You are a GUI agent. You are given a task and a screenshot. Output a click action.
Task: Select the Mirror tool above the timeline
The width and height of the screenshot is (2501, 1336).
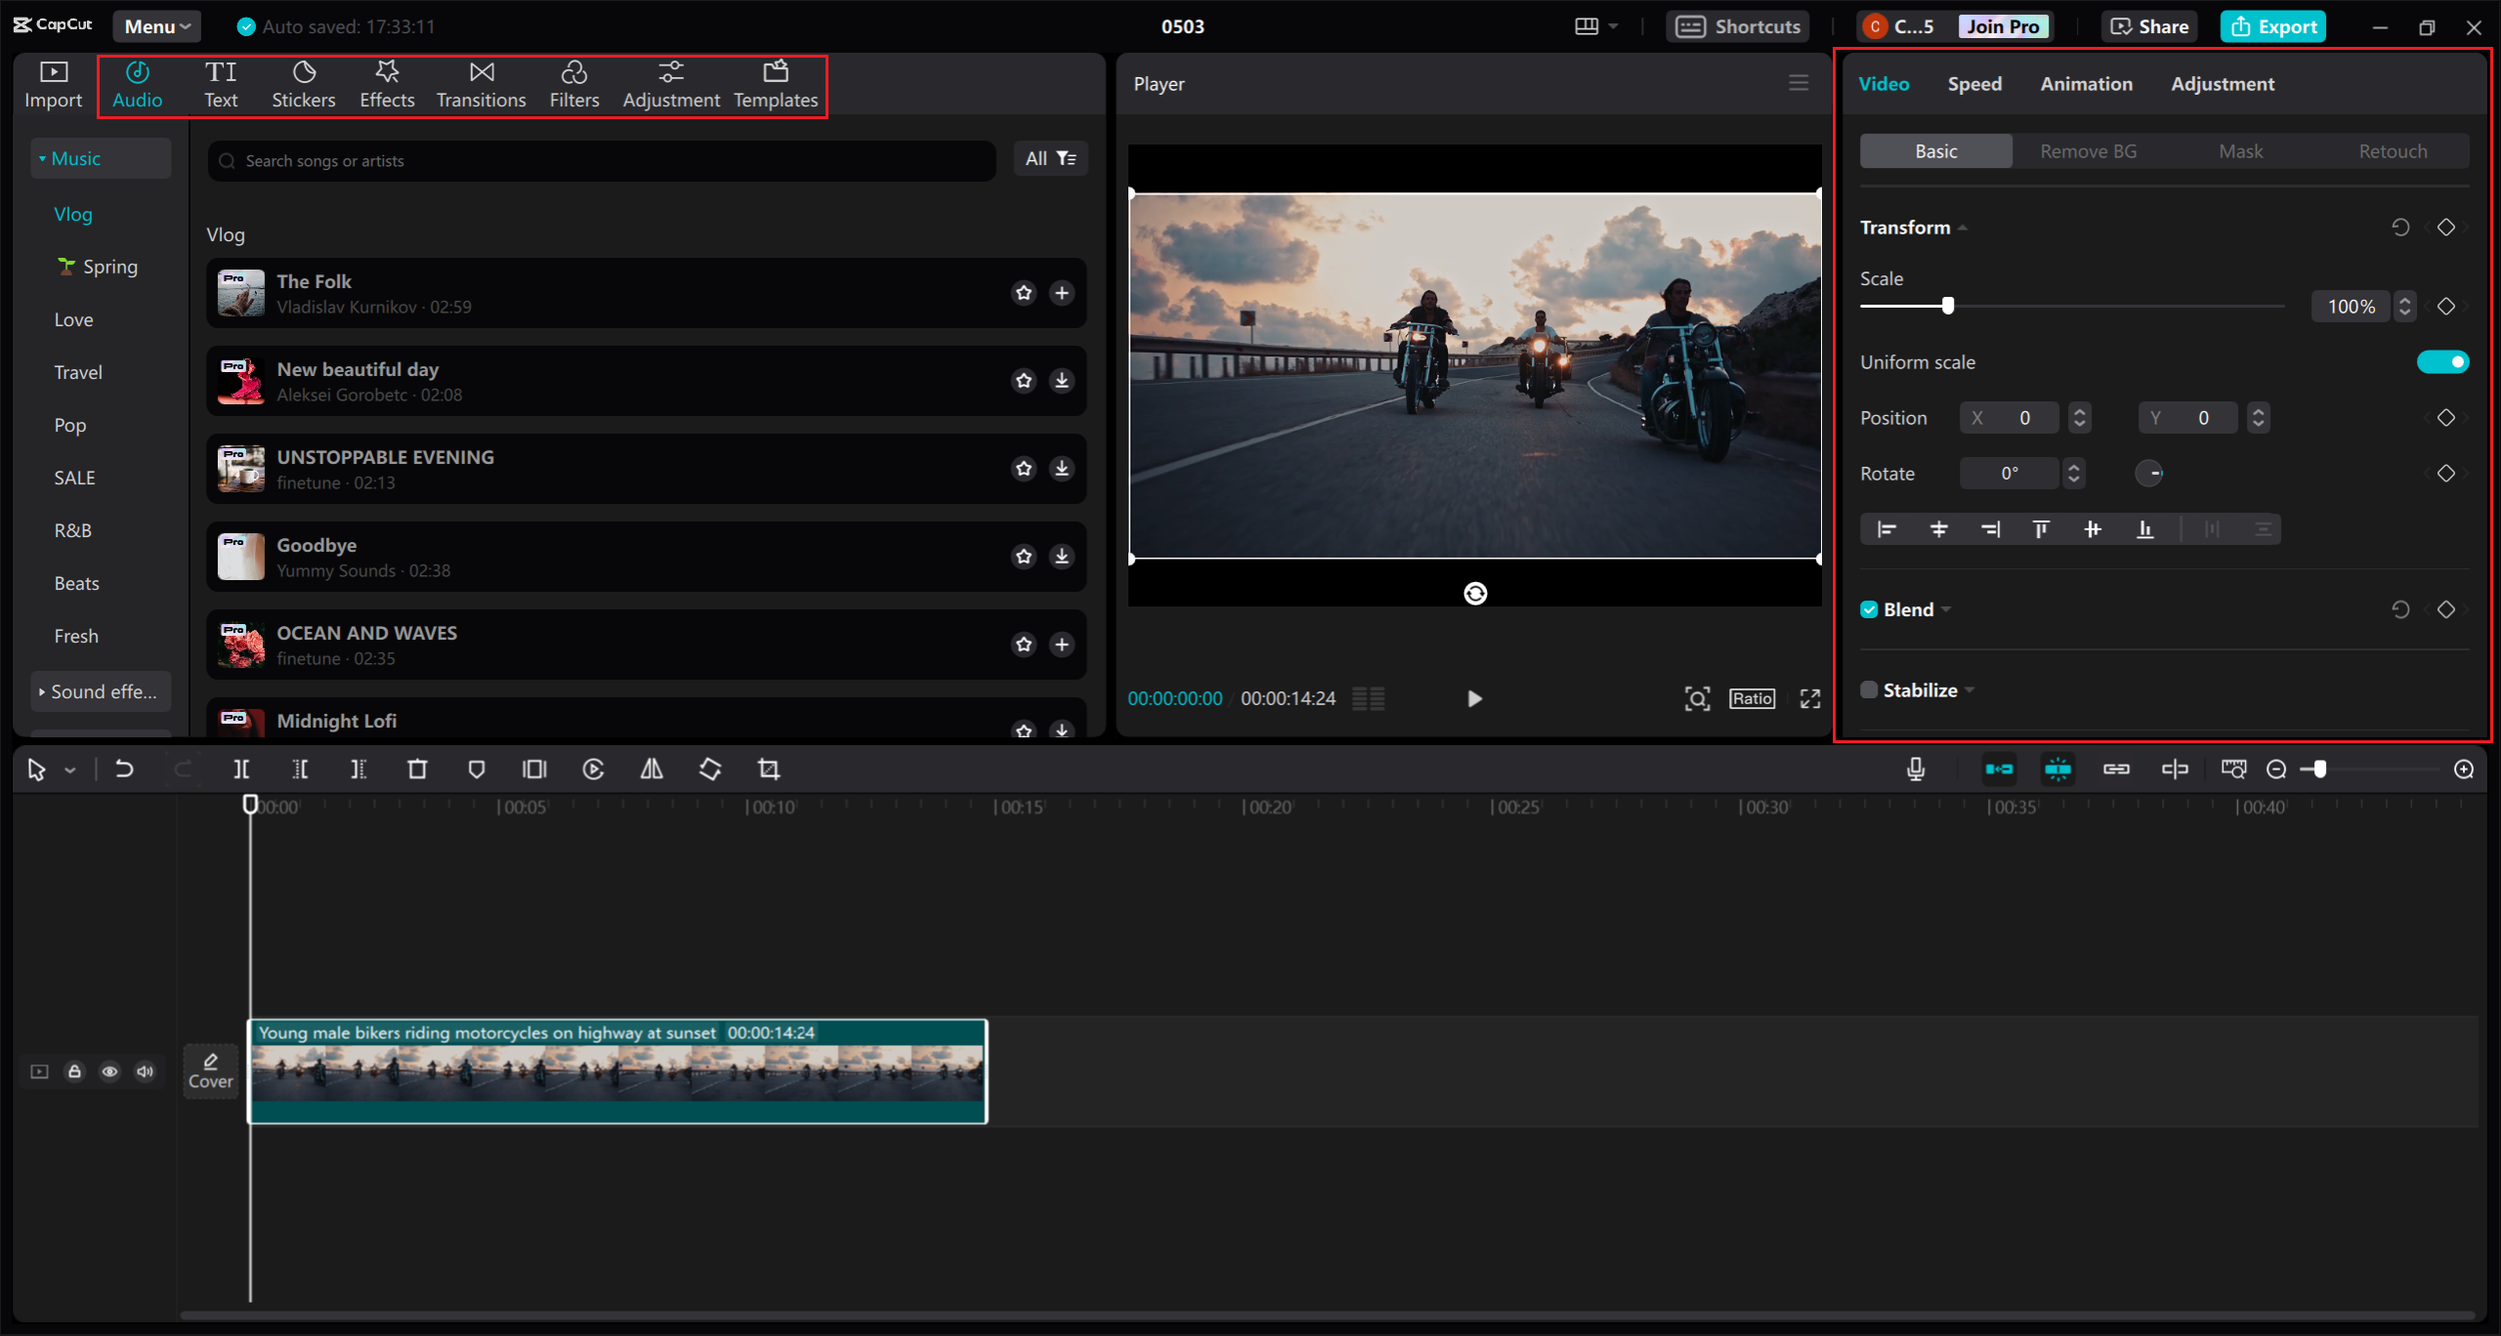(x=652, y=769)
